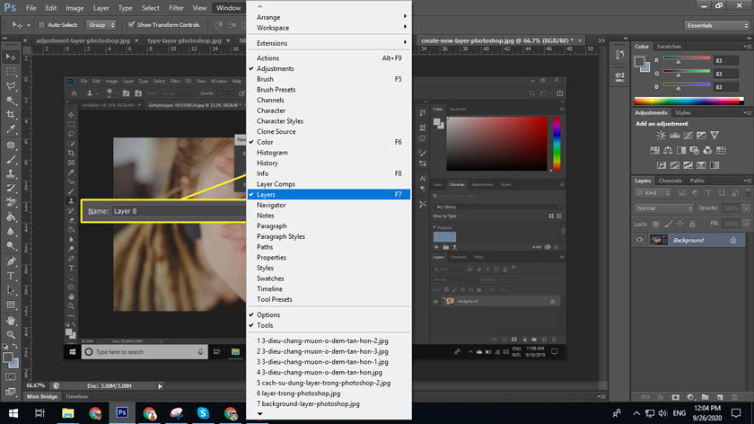Add a Hue/Saturation adjustment
This screenshot has width=754, height=424.
pos(654,150)
